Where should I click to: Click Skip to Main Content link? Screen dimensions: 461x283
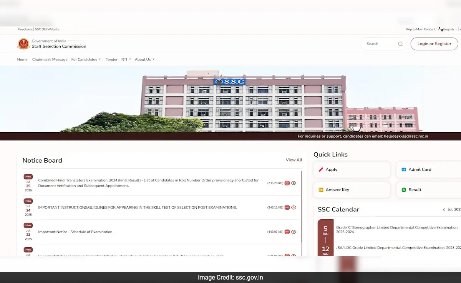pyautogui.click(x=421, y=29)
